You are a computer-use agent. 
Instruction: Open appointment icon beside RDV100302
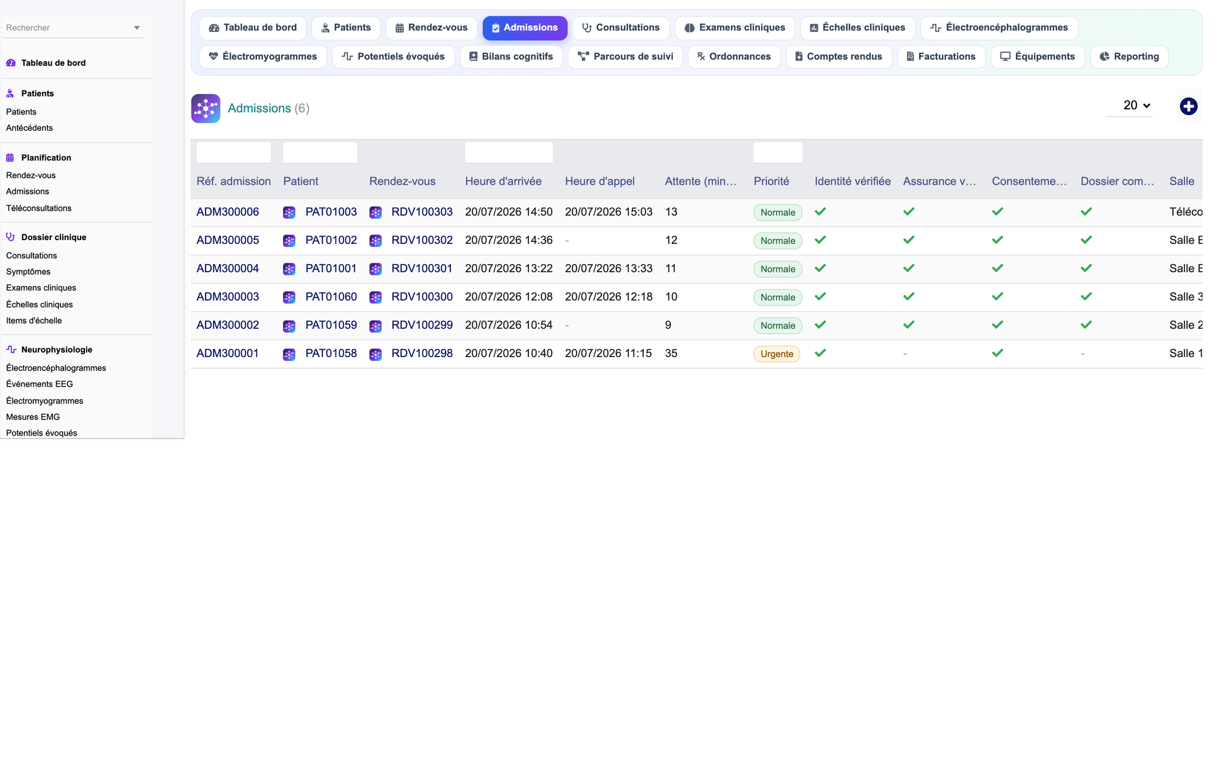pos(376,241)
